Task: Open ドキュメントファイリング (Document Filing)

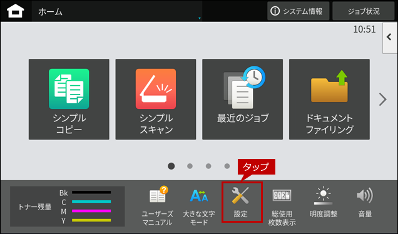Action: coord(329,99)
